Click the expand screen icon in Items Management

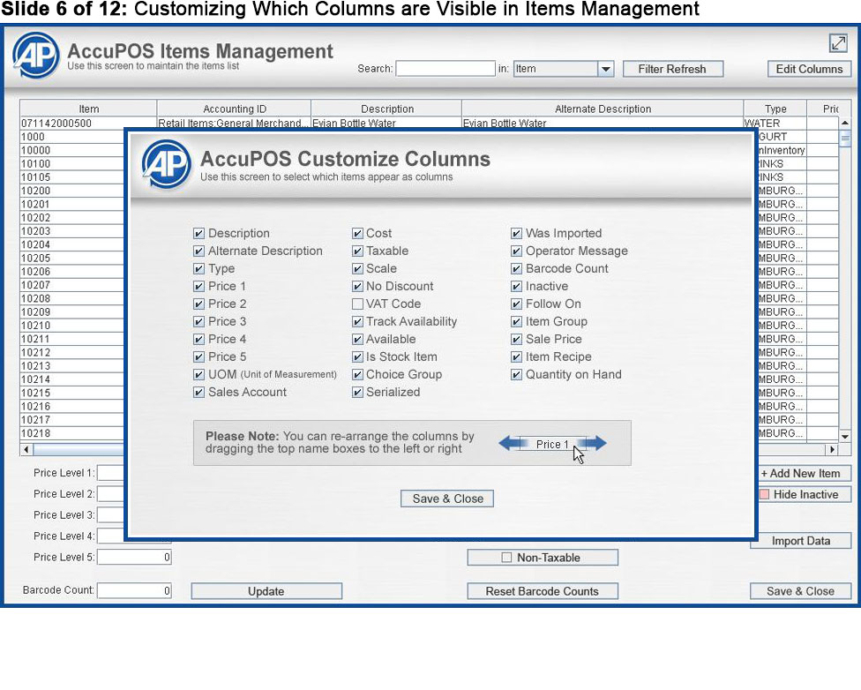click(x=838, y=43)
